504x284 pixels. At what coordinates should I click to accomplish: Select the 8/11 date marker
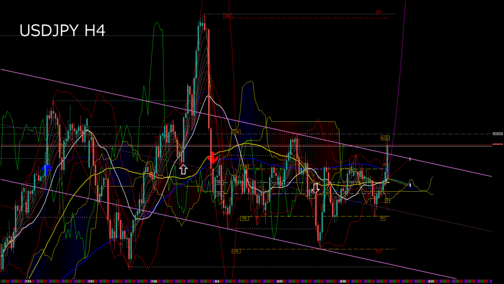(279, 282)
